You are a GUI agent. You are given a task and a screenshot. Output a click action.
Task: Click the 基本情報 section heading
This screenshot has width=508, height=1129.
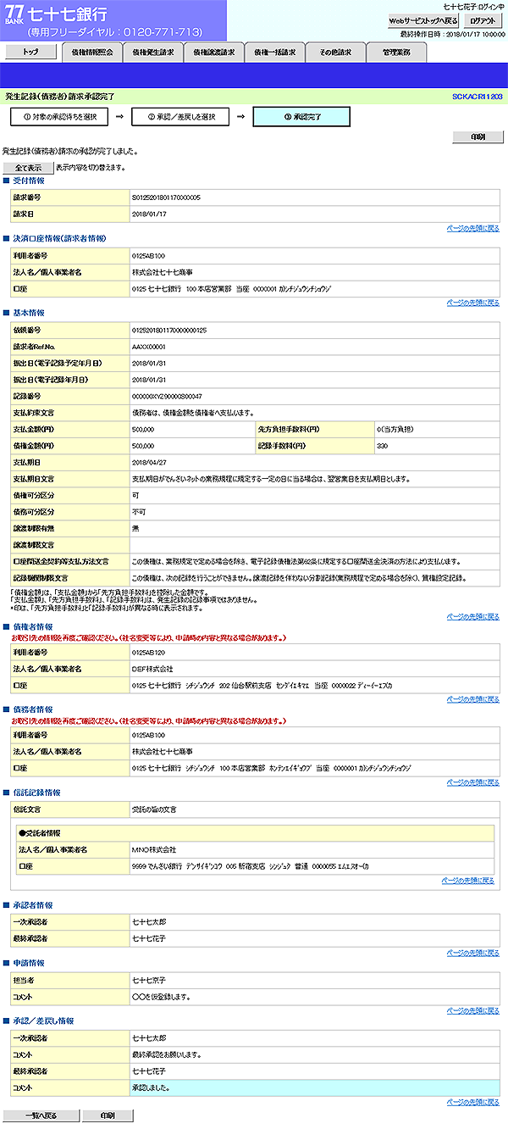[29, 313]
